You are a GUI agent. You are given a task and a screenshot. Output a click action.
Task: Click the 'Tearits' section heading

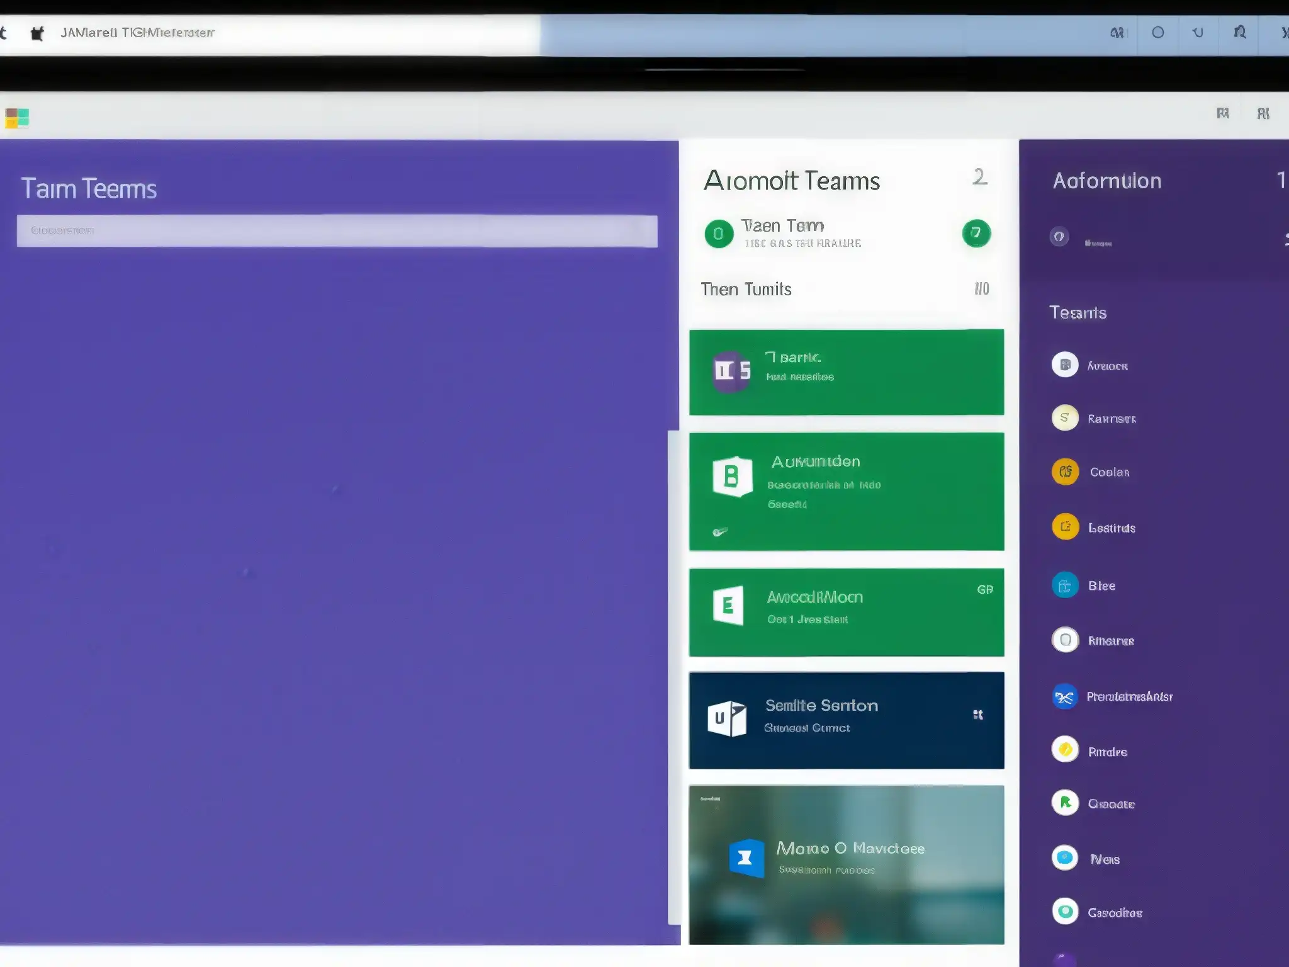(x=1078, y=313)
